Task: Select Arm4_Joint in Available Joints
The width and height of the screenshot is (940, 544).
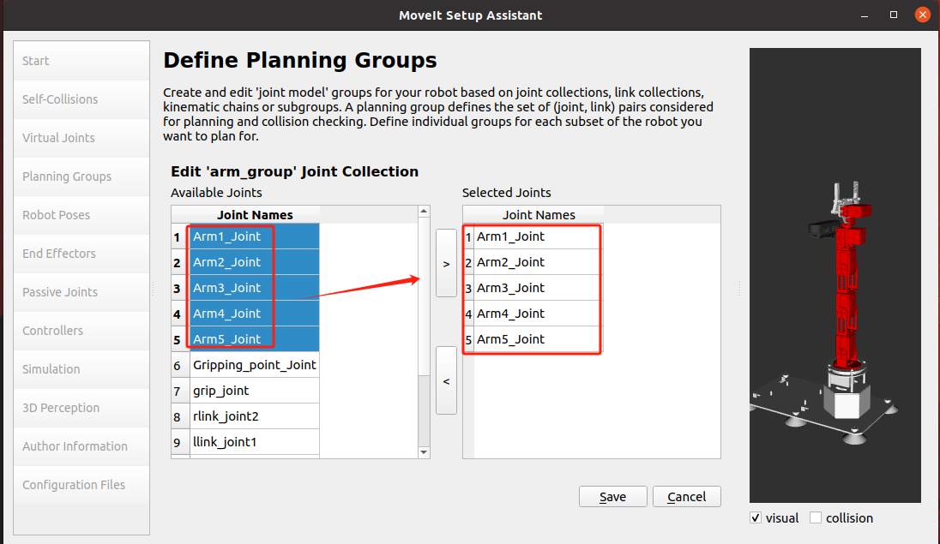Action: tap(255, 314)
